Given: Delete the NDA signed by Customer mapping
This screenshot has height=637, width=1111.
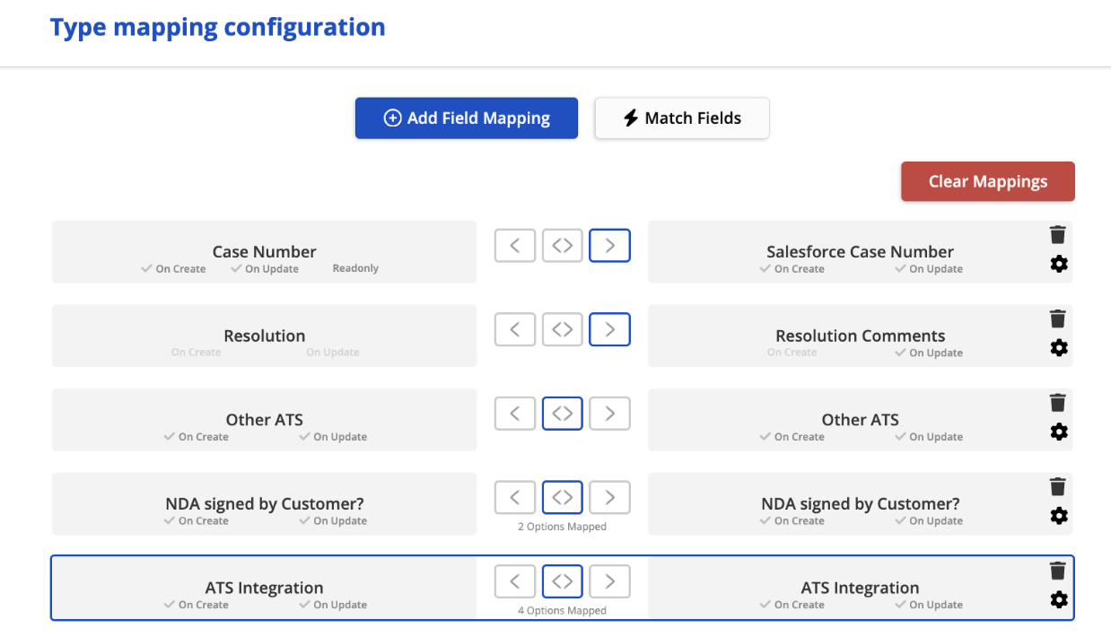Looking at the screenshot, I should tap(1058, 487).
